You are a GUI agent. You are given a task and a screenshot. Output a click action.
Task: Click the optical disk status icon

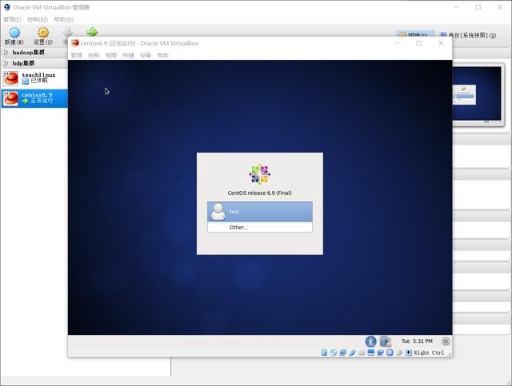point(334,352)
